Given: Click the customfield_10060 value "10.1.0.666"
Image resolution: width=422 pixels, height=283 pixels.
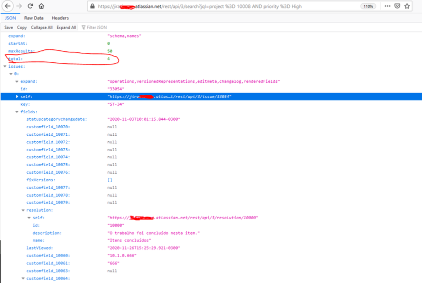Looking at the screenshot, I should 122,256.
